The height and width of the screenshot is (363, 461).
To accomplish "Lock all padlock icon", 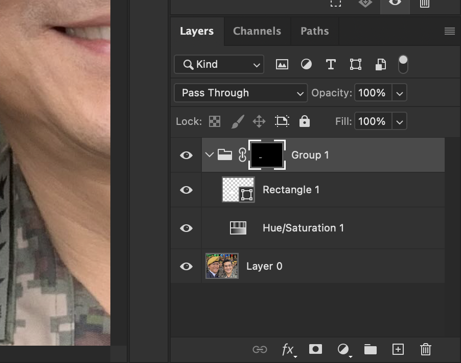I will [x=304, y=121].
